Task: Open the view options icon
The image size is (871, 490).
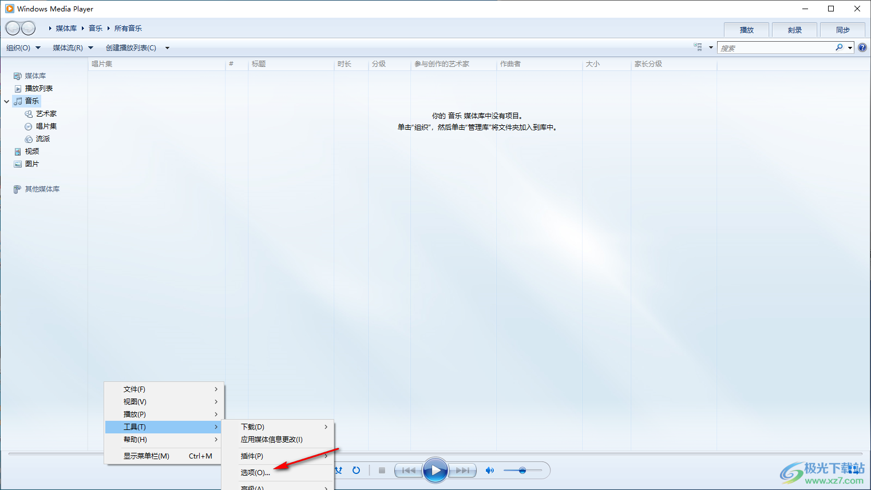Action: coord(698,47)
